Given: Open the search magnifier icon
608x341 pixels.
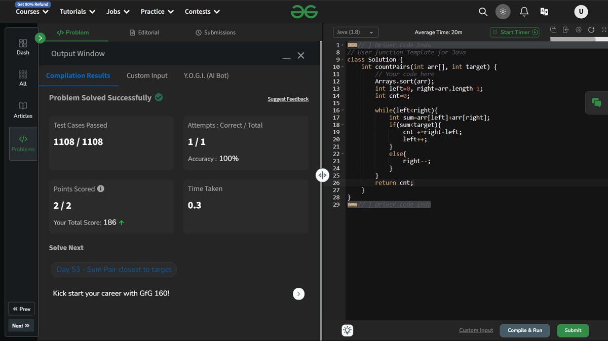Looking at the screenshot, I should [x=483, y=12].
